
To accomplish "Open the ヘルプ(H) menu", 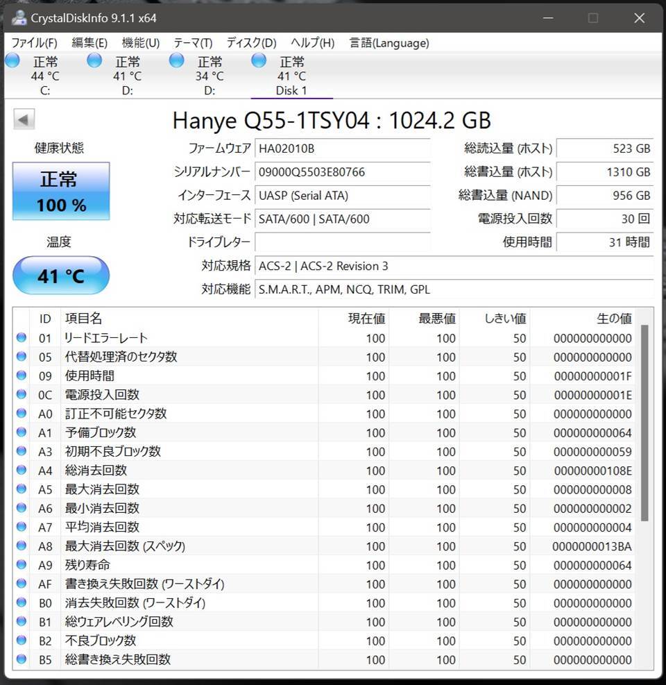I will (x=312, y=42).
